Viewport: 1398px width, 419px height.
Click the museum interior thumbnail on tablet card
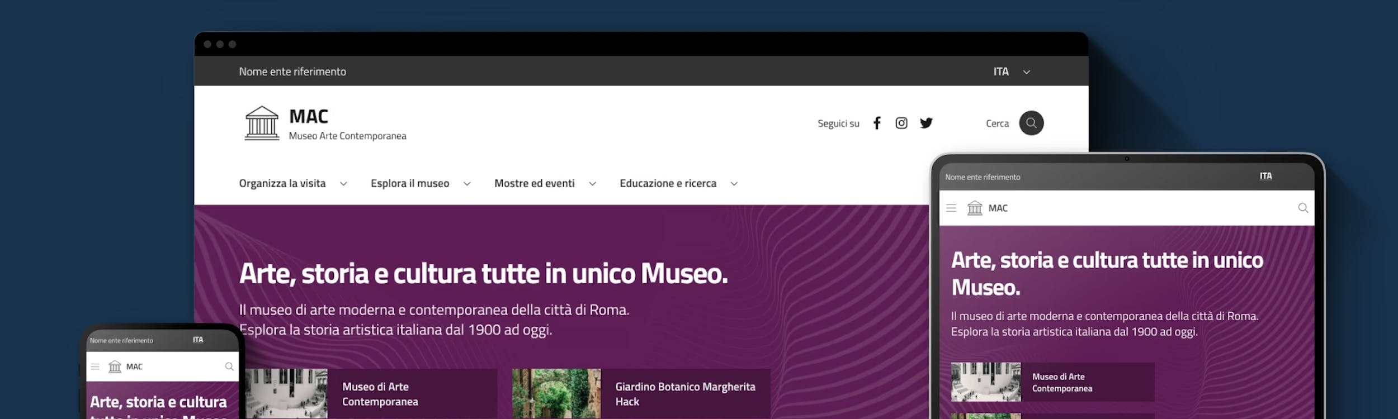click(x=986, y=382)
